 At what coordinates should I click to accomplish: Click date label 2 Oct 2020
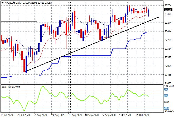(125, 115)
